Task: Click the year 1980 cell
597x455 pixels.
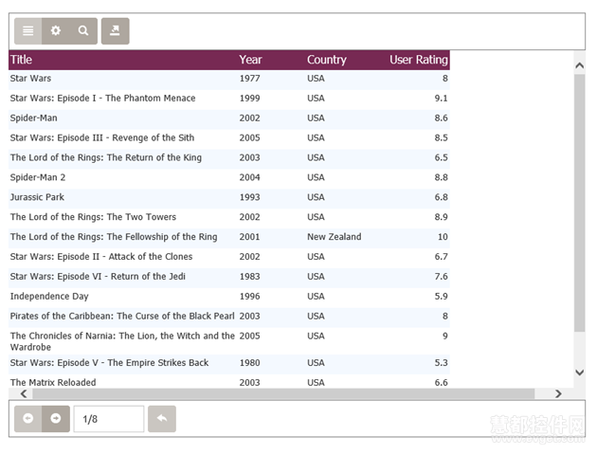Action: click(x=250, y=362)
